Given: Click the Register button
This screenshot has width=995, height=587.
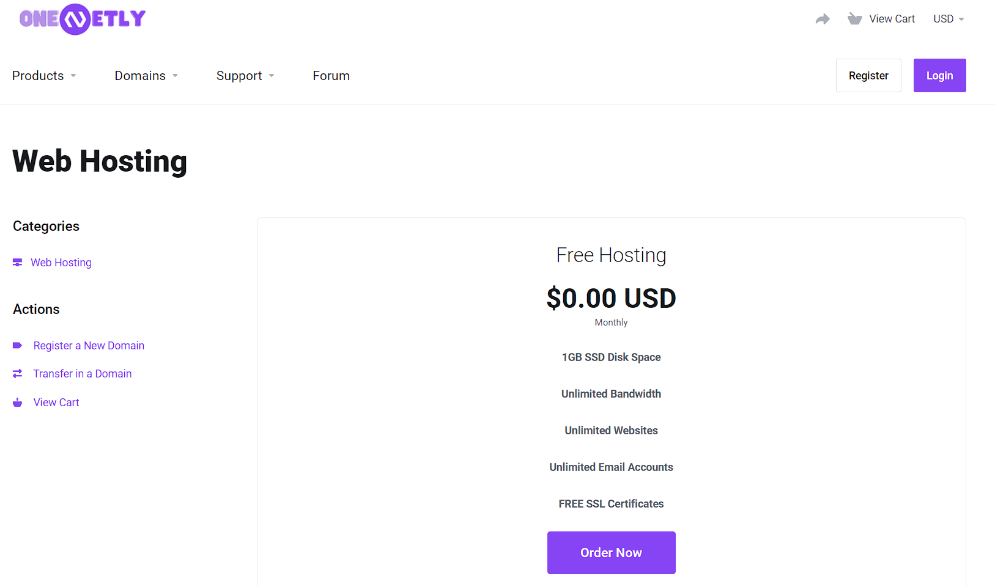Looking at the screenshot, I should pyautogui.click(x=868, y=76).
